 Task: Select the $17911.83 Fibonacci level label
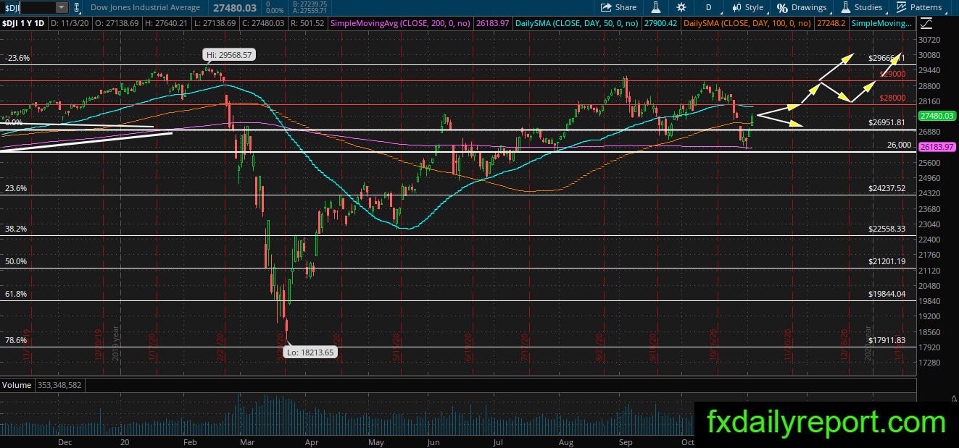[887, 340]
